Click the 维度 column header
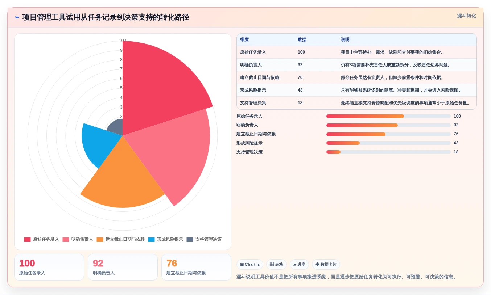This screenshot has height=295, width=491. [x=244, y=40]
